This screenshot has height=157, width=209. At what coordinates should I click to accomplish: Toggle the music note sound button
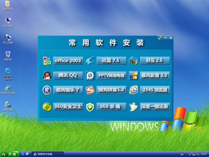pos(160,38)
